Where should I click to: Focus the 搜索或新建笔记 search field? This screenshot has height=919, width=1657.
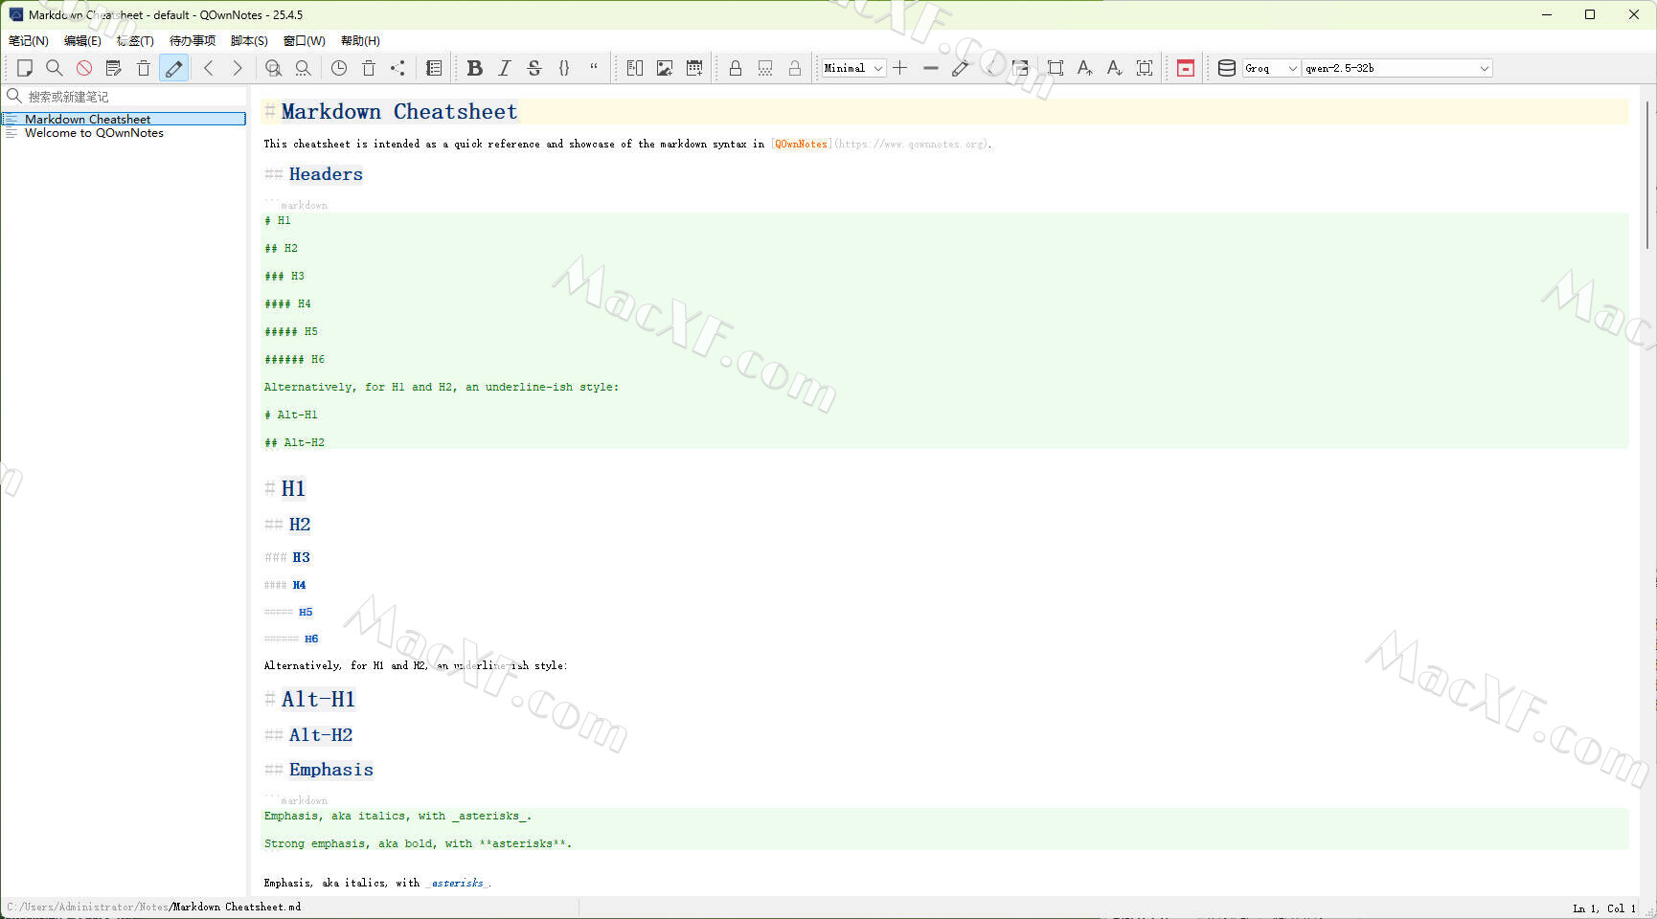pyautogui.click(x=125, y=97)
